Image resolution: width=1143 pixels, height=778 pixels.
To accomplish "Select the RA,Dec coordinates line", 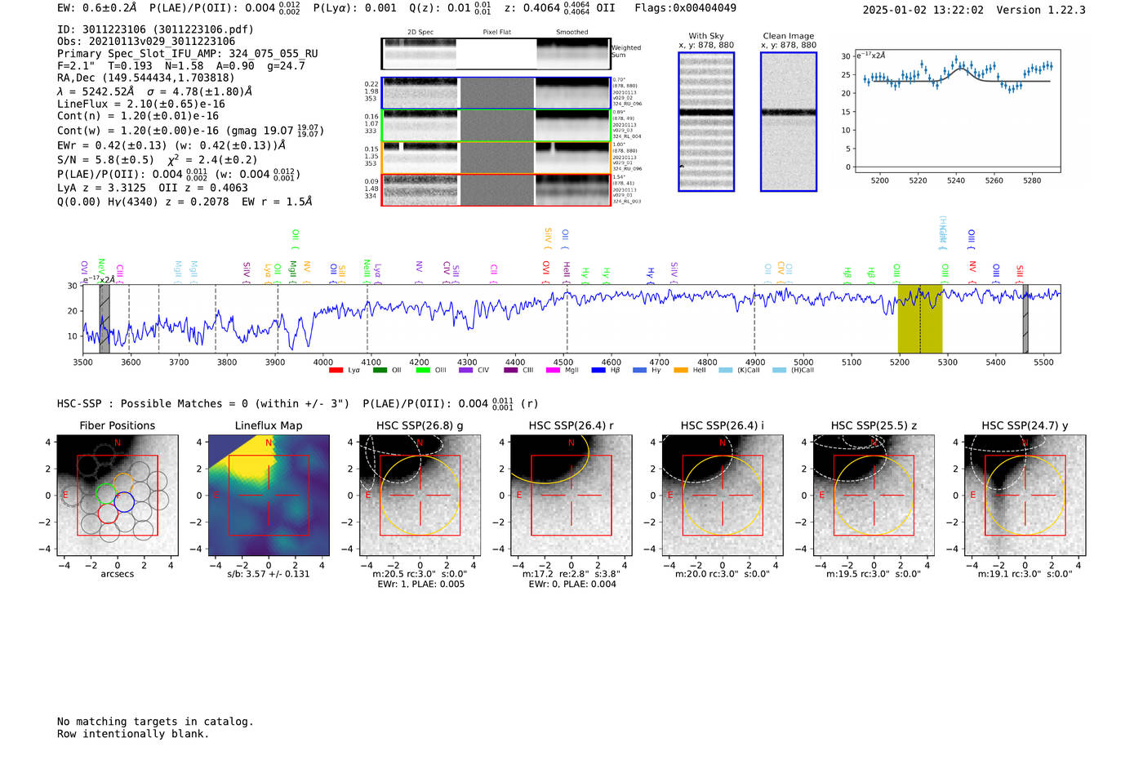I will tap(146, 78).
